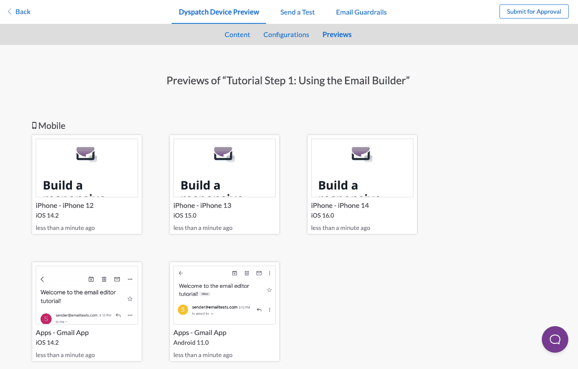Click the mobile phone icon beside Mobile heading
Image resolution: width=578 pixels, height=369 pixels.
34,125
